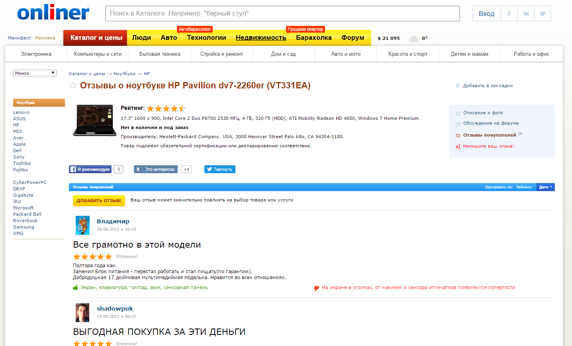Sort reviews by Рейтингу
The width and height of the screenshot is (572, 346).
524,187
